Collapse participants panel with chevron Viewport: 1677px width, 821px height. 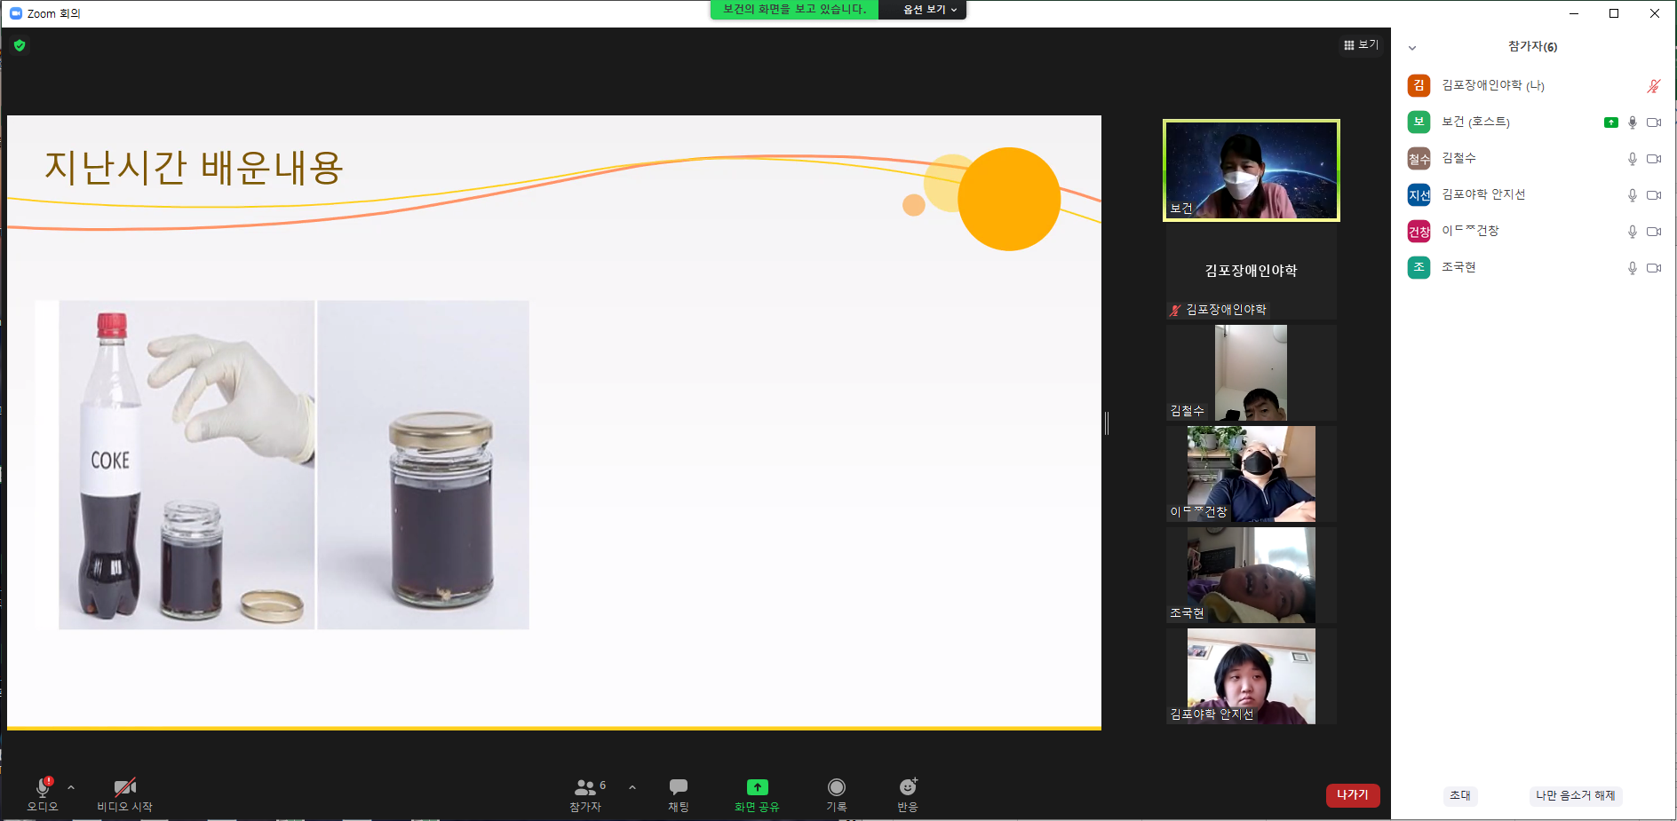click(x=1412, y=48)
